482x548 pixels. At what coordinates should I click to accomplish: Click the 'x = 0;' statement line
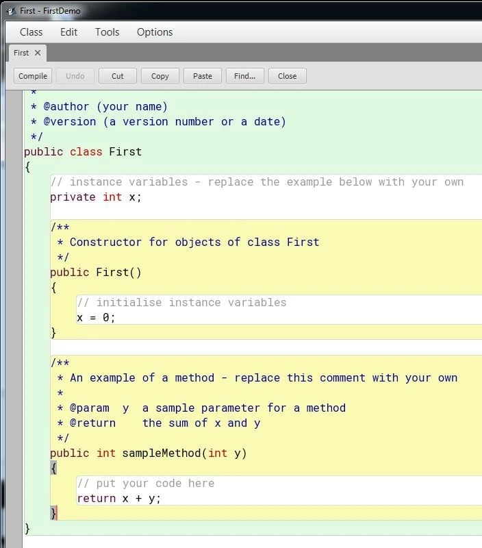96,318
